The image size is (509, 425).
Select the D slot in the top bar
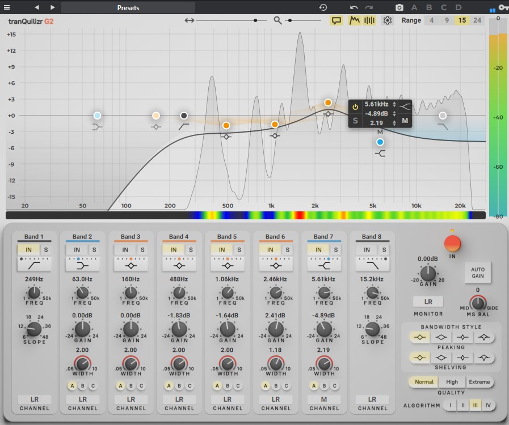tap(458, 7)
